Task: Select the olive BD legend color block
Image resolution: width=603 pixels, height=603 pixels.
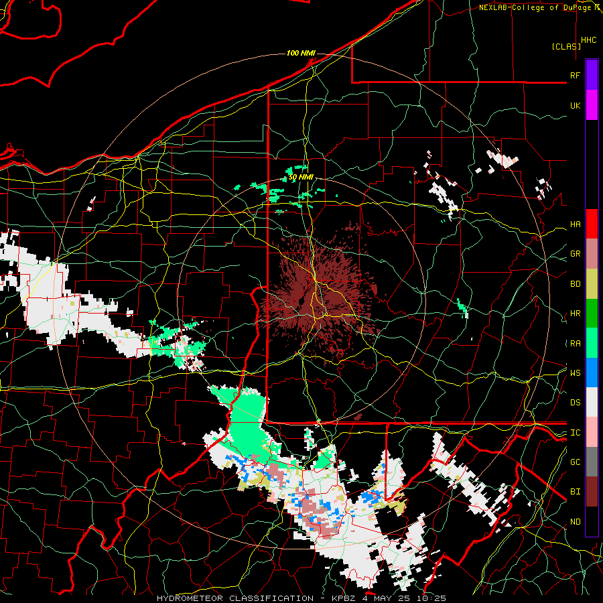Action: [x=592, y=284]
